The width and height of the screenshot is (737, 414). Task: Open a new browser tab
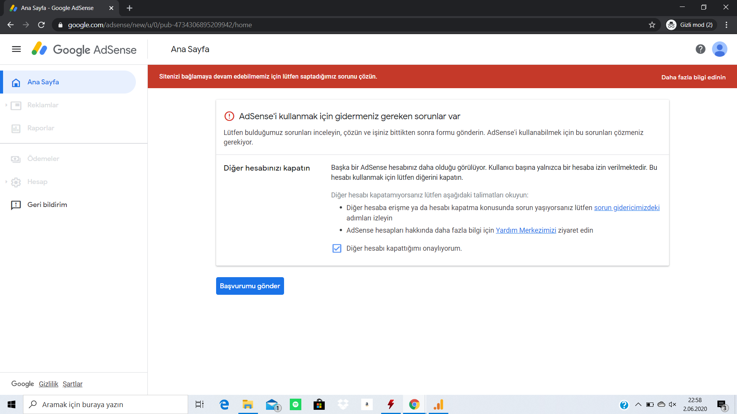129,8
